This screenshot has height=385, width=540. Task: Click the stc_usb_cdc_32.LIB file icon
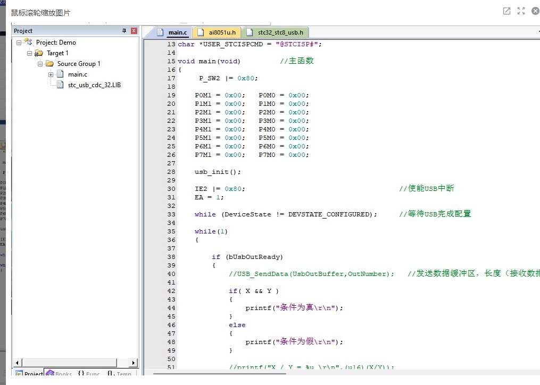pyautogui.click(x=60, y=85)
